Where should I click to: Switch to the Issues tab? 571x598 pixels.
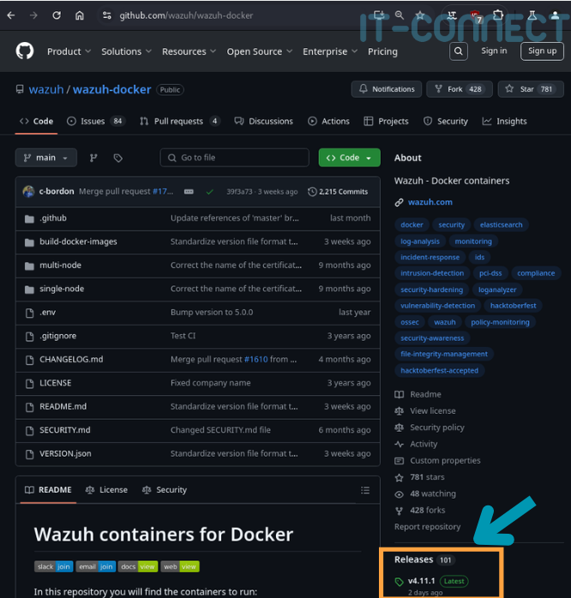point(95,122)
